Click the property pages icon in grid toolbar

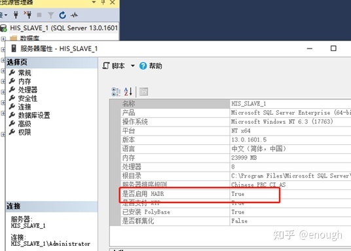(x=143, y=92)
